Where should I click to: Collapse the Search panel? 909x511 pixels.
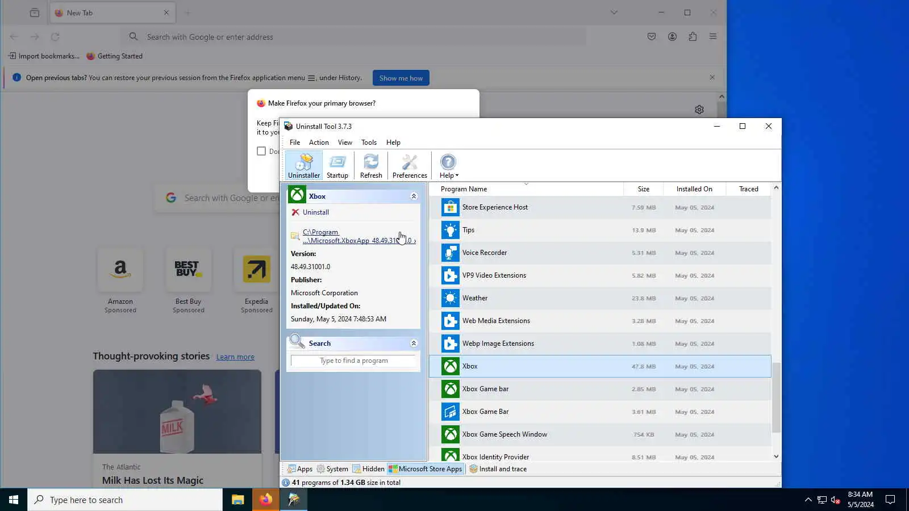(x=414, y=344)
